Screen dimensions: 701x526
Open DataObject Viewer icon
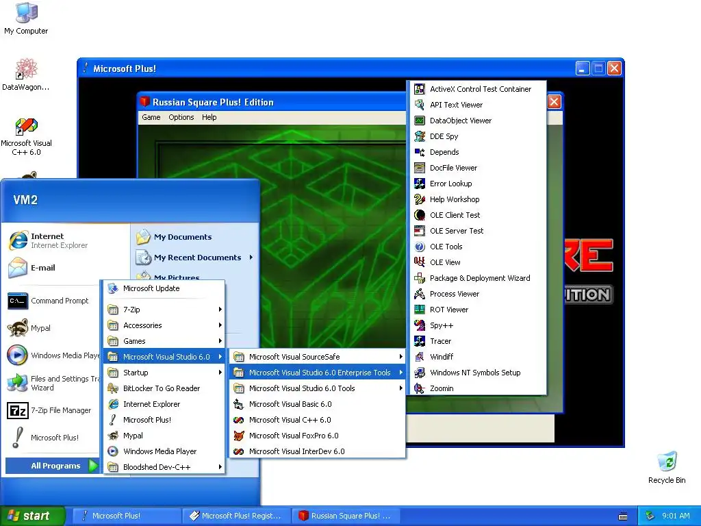pyautogui.click(x=420, y=121)
